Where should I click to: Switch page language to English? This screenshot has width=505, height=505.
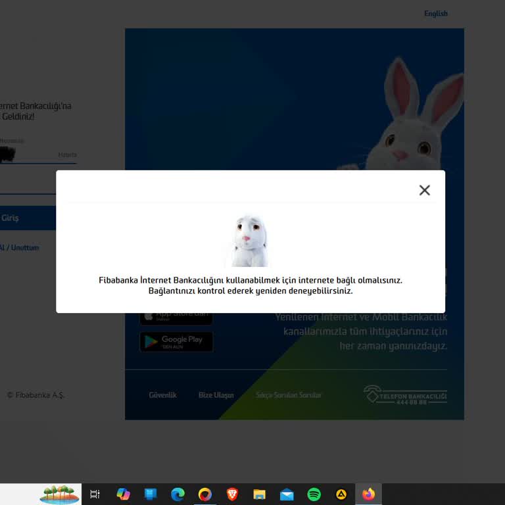pos(435,14)
